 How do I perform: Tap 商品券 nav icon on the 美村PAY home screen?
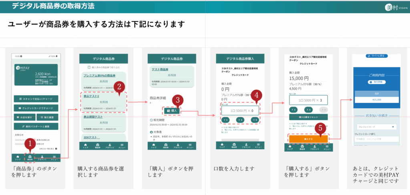(30, 157)
